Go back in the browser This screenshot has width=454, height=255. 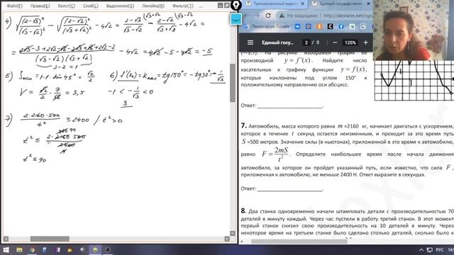(247, 16)
